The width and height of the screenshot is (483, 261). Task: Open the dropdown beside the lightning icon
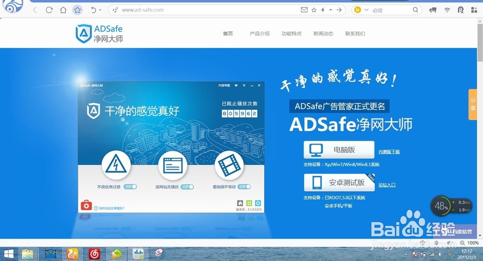tap(330, 10)
